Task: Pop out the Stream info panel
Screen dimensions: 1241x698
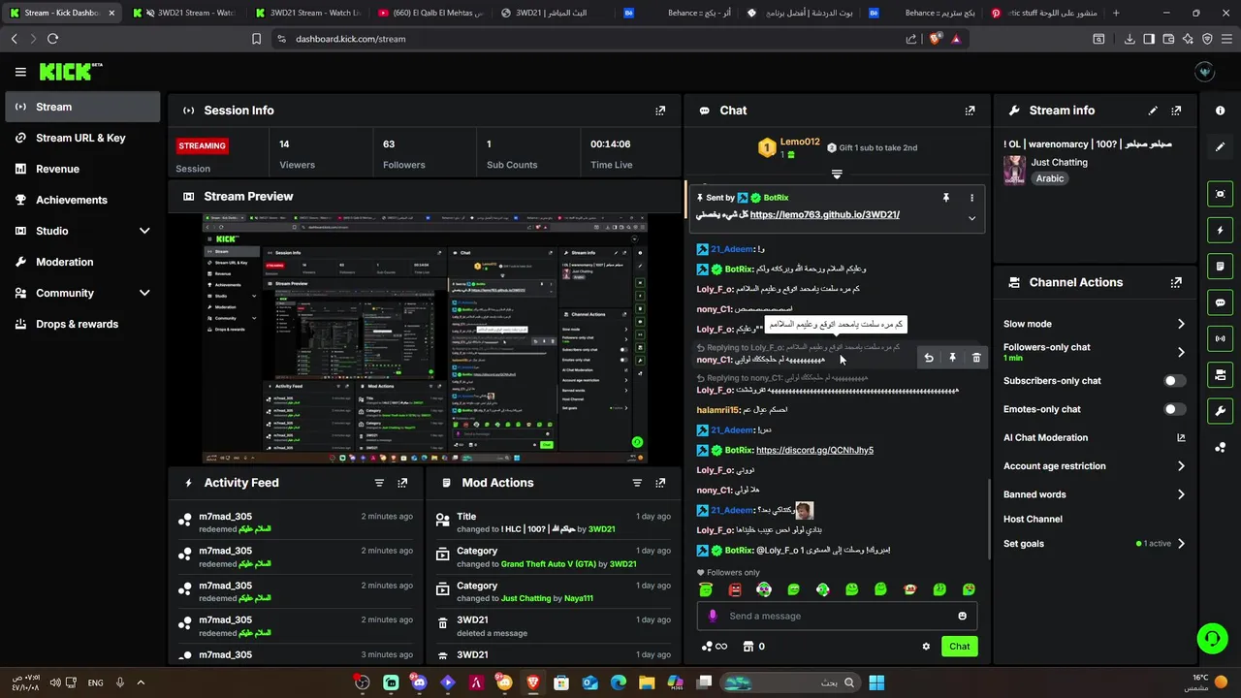Action: tap(1176, 111)
